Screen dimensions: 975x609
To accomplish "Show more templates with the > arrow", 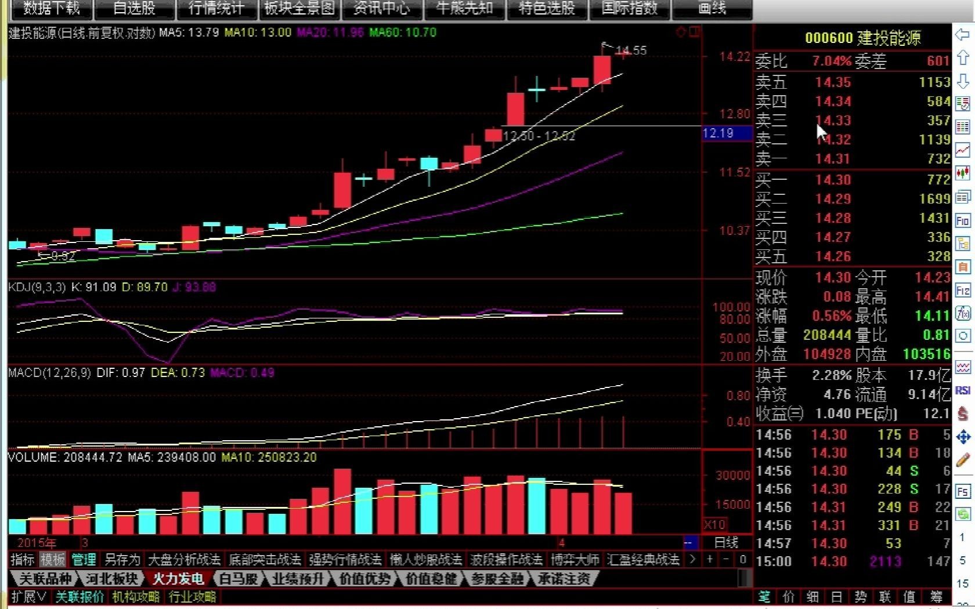I will click(692, 560).
